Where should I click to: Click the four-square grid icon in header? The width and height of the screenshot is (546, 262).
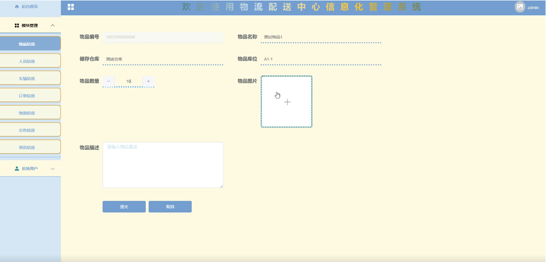click(x=71, y=7)
